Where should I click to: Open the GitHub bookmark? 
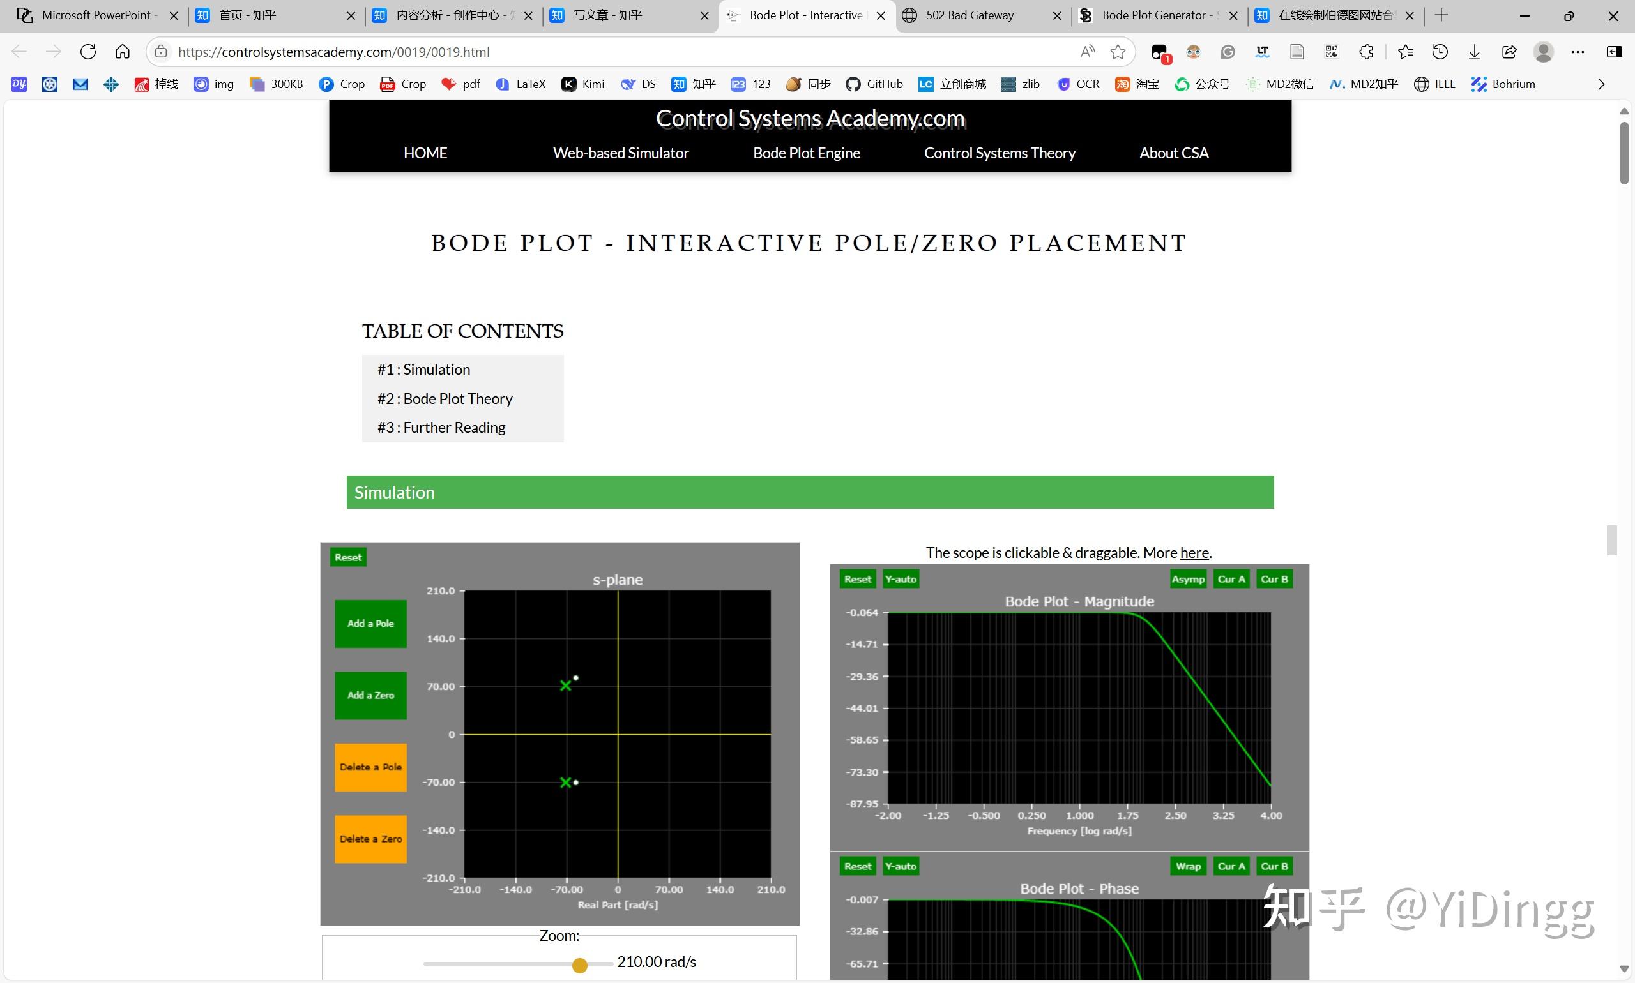pyautogui.click(x=874, y=84)
